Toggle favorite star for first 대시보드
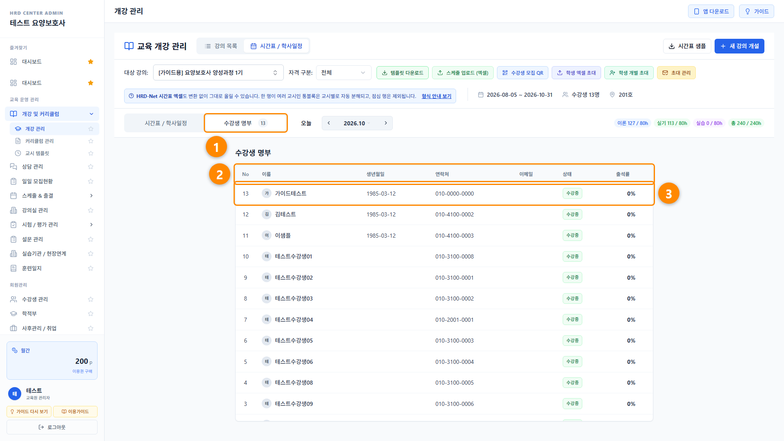The width and height of the screenshot is (784, 441). pyautogui.click(x=91, y=62)
